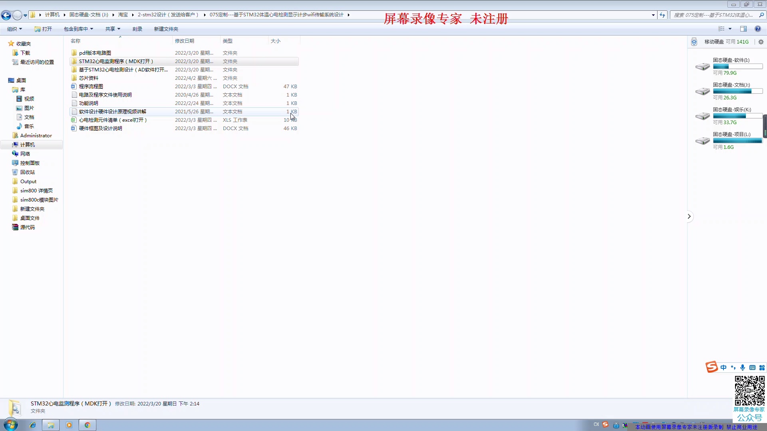Click the help question mark icon
767x431 pixels.
(757, 29)
